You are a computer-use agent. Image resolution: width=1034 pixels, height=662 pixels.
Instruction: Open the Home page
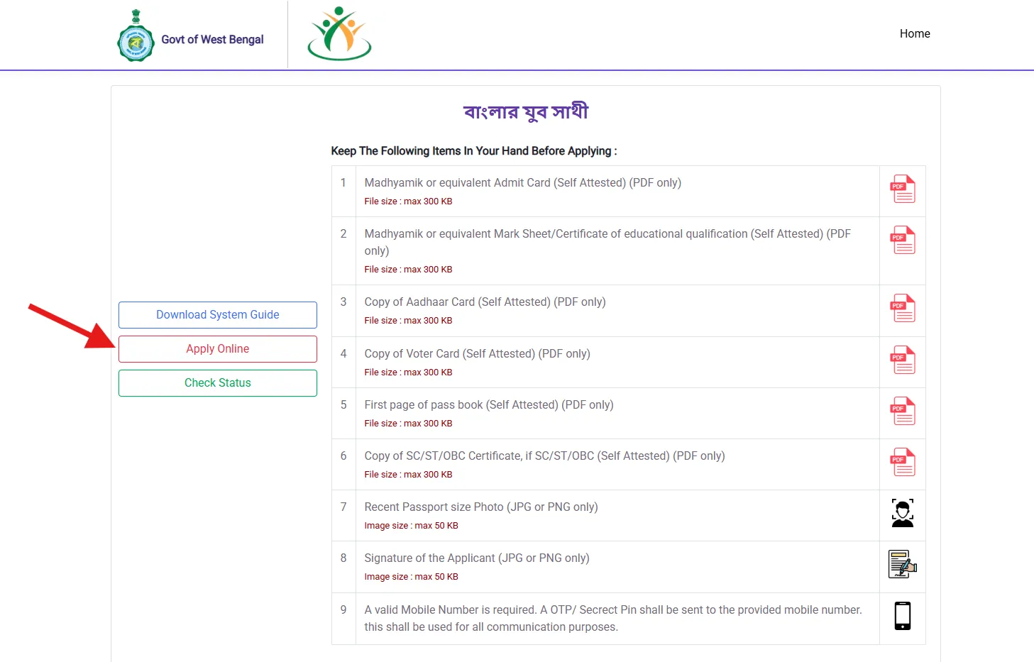(914, 33)
